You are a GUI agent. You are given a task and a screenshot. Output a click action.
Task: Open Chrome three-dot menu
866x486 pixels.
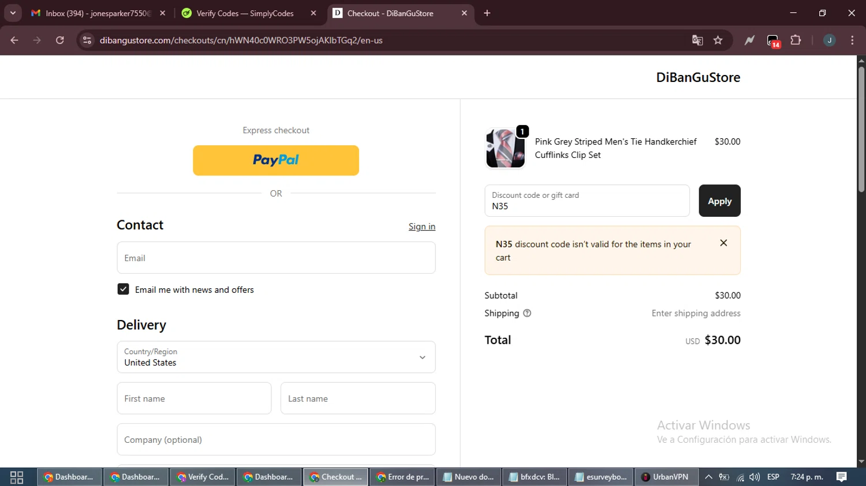click(852, 40)
